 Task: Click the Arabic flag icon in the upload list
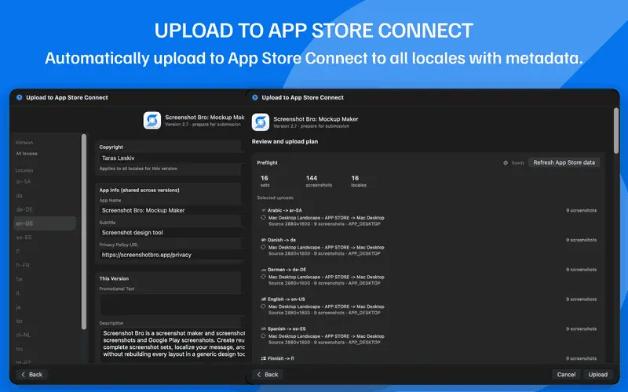coord(264,210)
